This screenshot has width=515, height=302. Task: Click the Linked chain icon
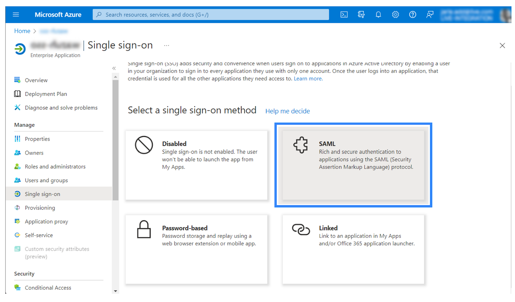coord(301,229)
